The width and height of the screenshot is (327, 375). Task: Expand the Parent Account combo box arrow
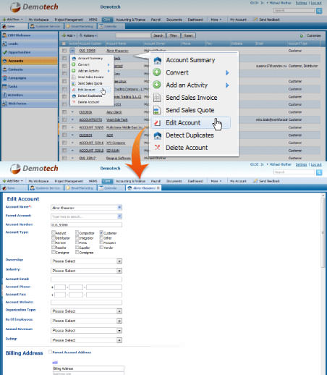119,216
